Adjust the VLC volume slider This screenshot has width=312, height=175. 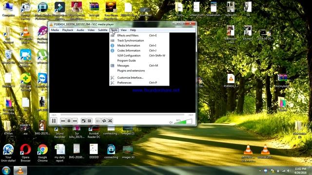183,122
